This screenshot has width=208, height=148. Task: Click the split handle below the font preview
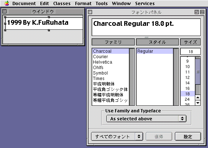click(146, 37)
